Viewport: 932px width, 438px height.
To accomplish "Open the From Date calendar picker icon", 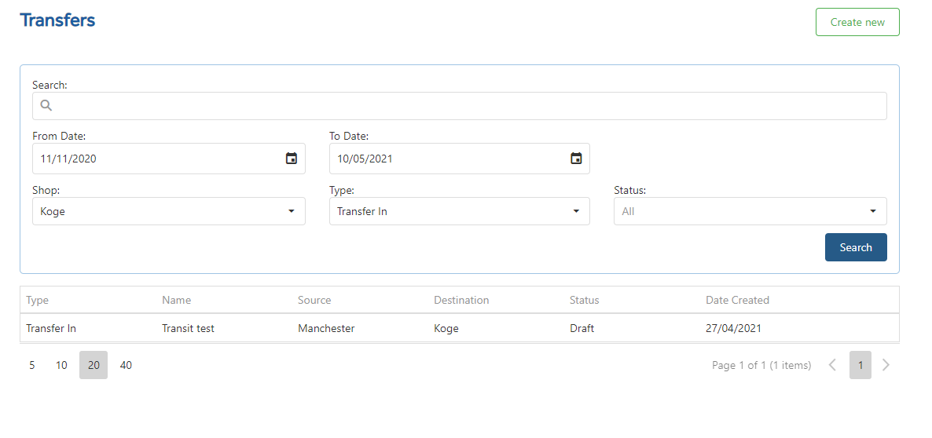I will pyautogui.click(x=292, y=159).
